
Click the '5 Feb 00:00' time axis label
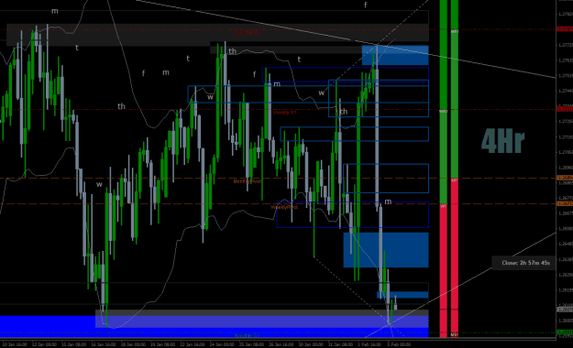[399, 344]
